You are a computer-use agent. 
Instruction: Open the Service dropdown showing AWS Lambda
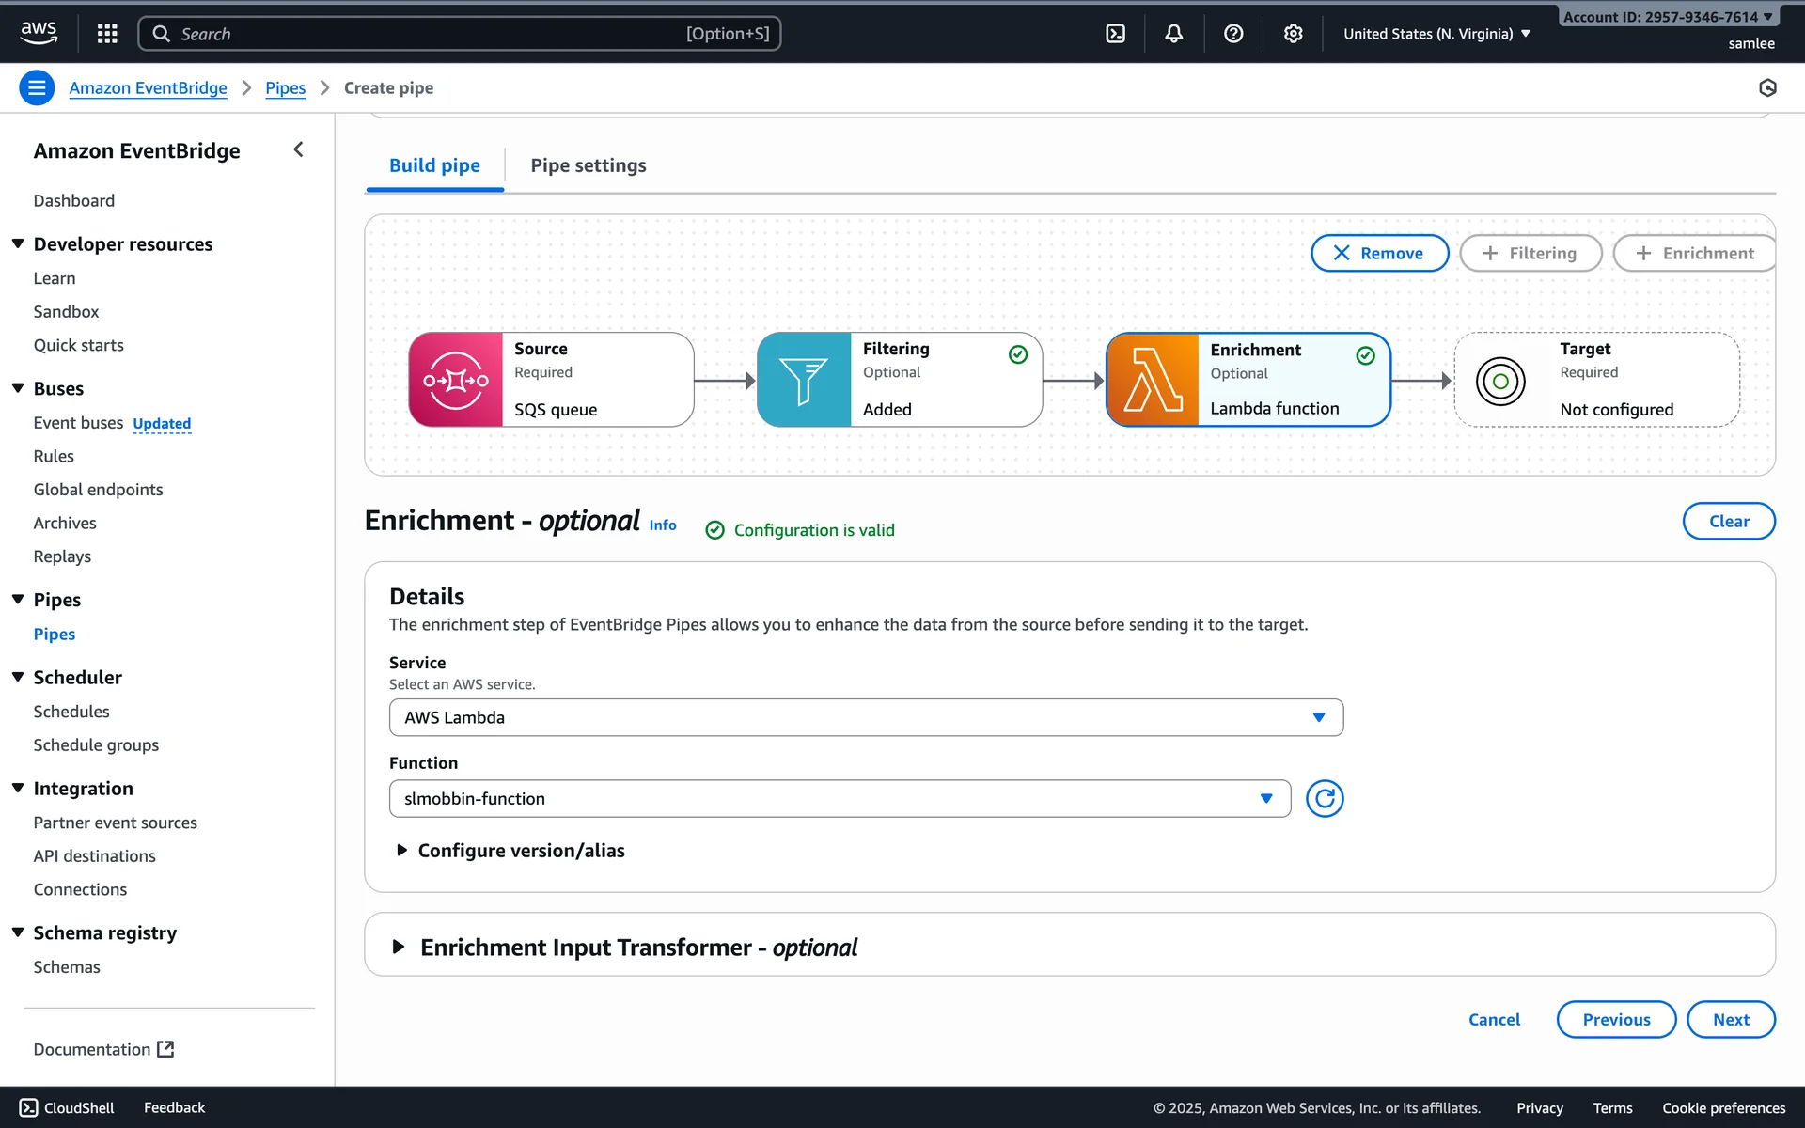point(865,717)
